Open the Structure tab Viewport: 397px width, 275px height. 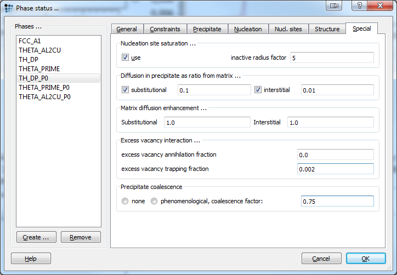327,29
